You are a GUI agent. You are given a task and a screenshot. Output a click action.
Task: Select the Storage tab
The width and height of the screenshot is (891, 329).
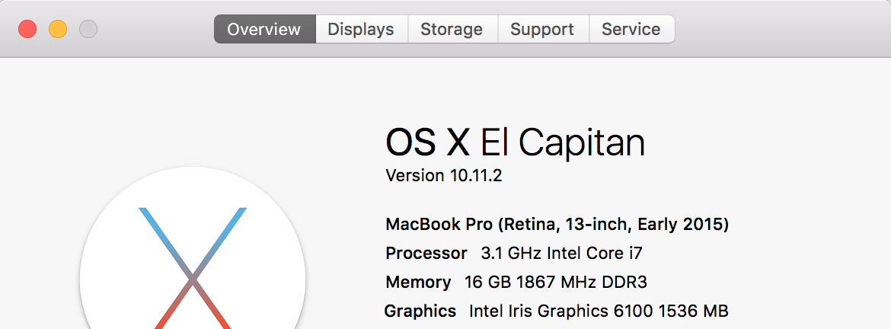(452, 30)
